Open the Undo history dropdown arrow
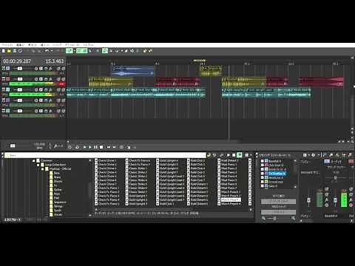This screenshot has width=355, height=266. pos(52,51)
